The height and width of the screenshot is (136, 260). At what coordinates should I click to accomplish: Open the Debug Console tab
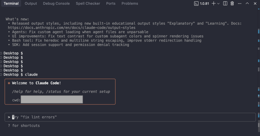56,4
